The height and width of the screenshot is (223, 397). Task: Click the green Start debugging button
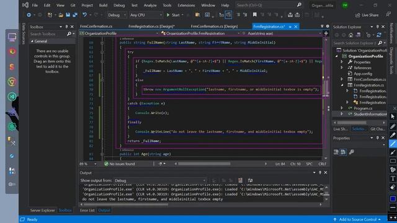pyautogui.click(x=173, y=15)
